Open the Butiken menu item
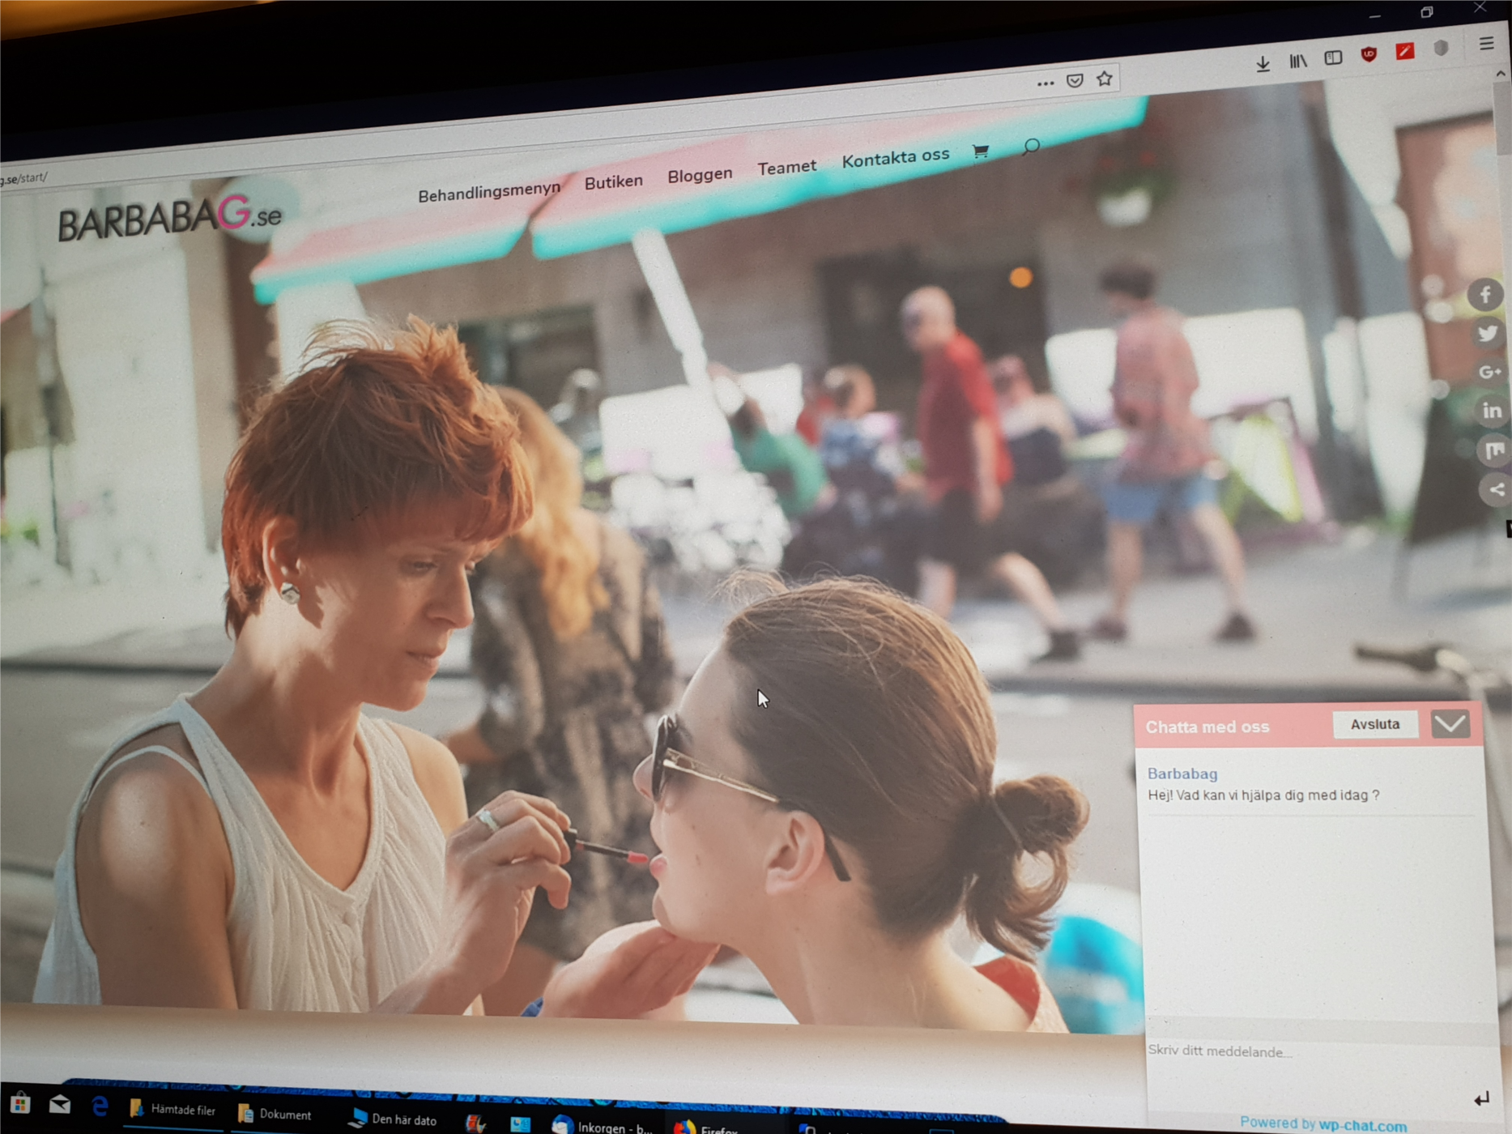The image size is (1512, 1134). coord(614,181)
